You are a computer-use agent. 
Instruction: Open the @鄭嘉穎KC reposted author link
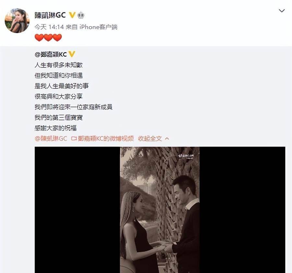(51, 54)
